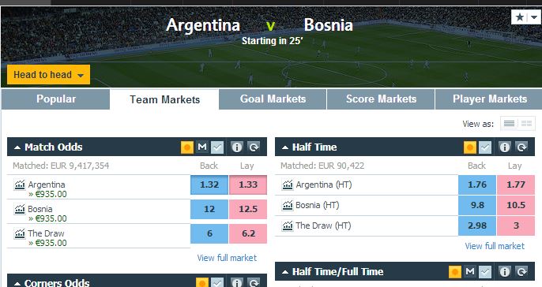Viewport: 542px width, 287px height.
Task: Collapse the Match Odds section
Action: 17,147
